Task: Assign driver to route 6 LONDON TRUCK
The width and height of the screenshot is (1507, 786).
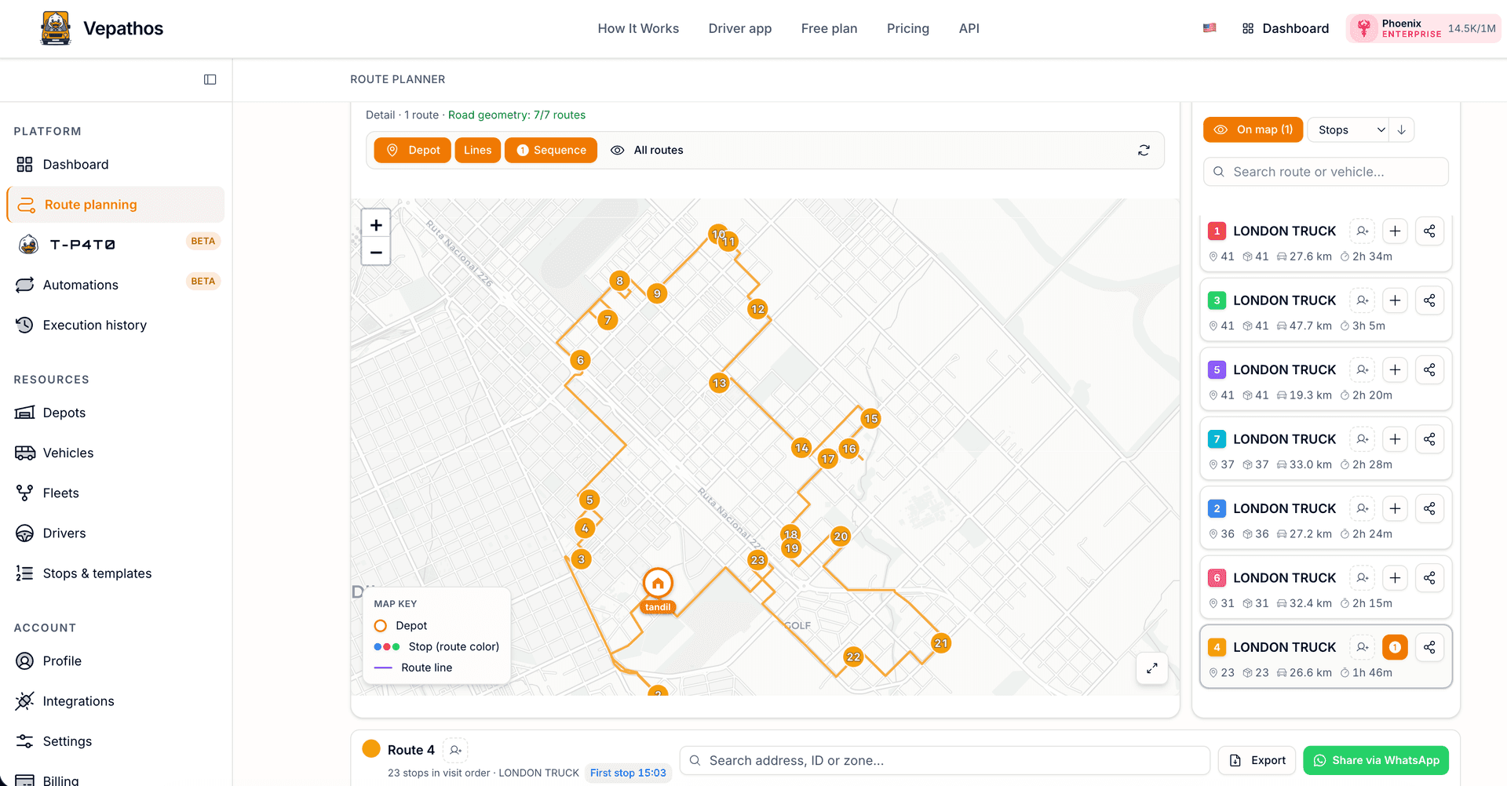Action: (x=1363, y=578)
